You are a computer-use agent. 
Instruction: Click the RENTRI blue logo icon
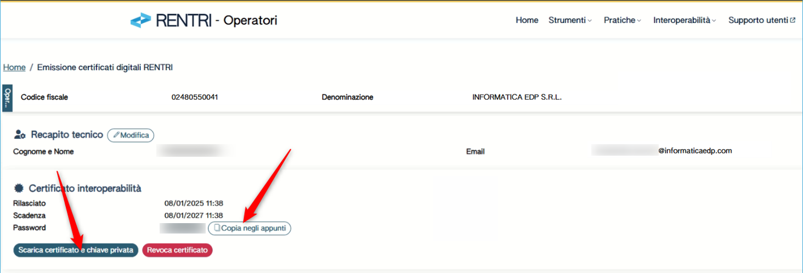[x=140, y=20]
